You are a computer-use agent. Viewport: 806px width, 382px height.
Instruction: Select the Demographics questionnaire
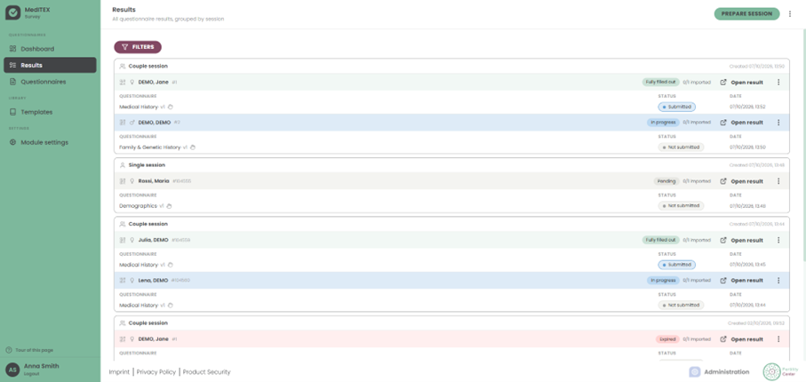[x=139, y=206]
